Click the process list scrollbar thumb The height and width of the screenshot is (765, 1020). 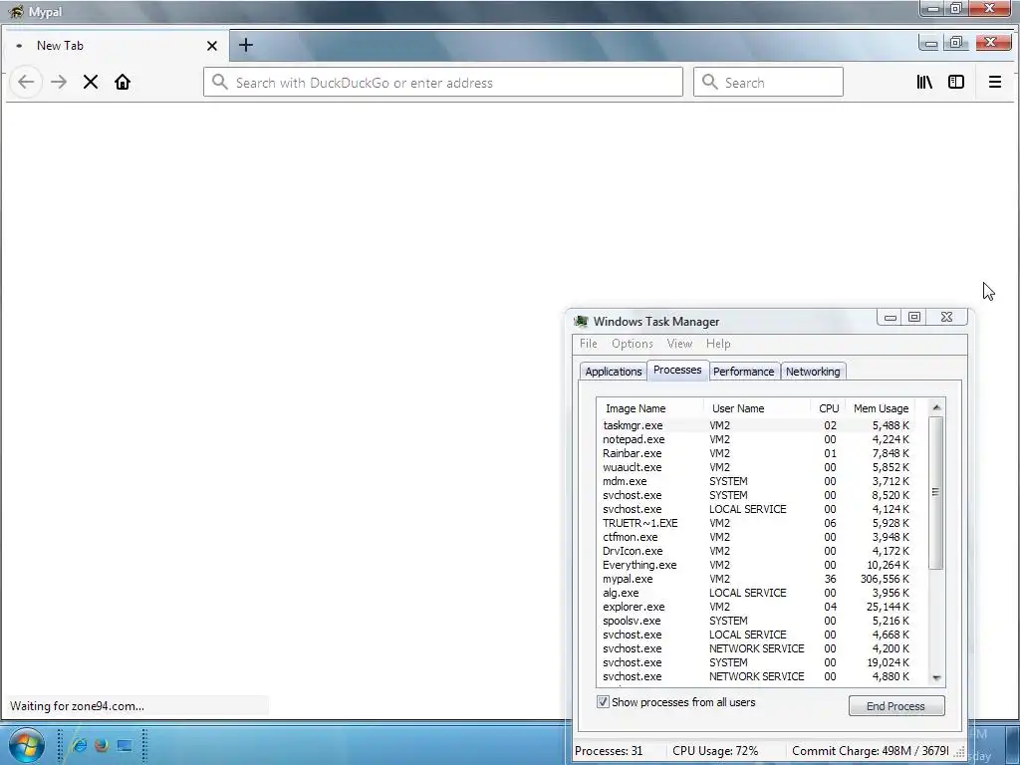[x=936, y=492]
